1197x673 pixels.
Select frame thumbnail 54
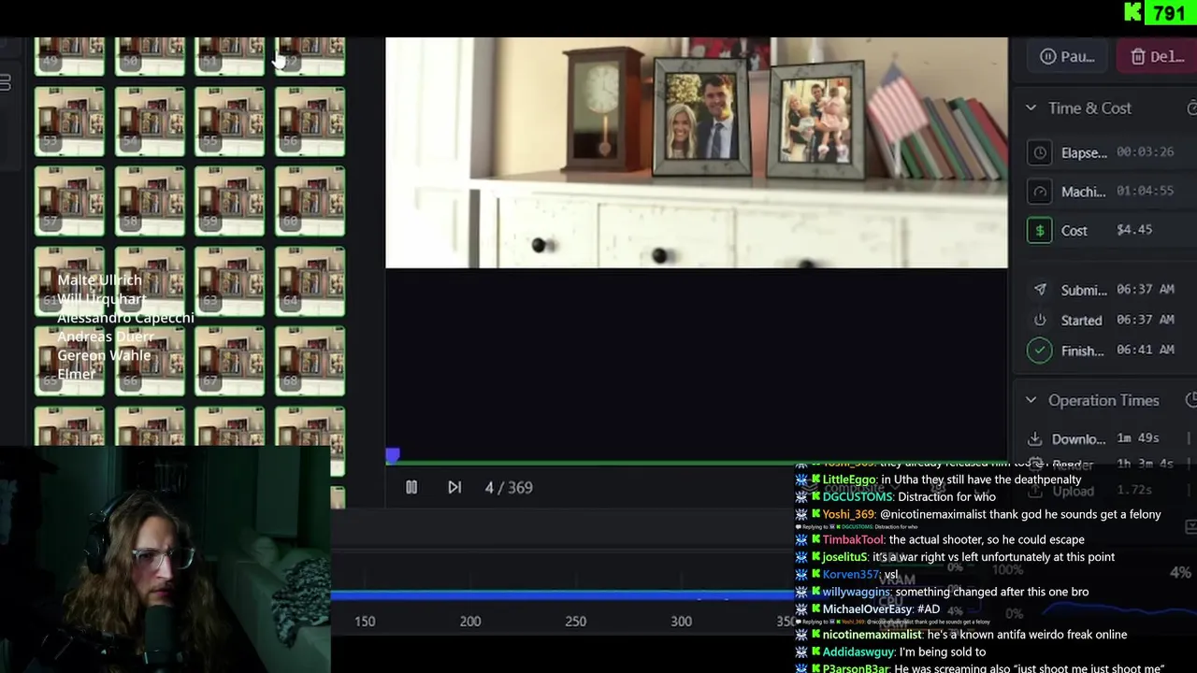point(150,122)
